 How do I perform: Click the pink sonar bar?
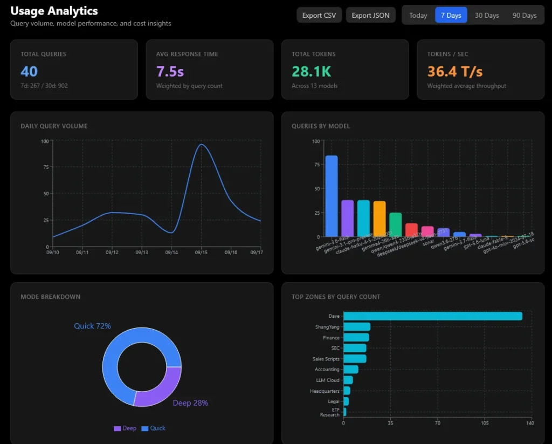pos(427,231)
